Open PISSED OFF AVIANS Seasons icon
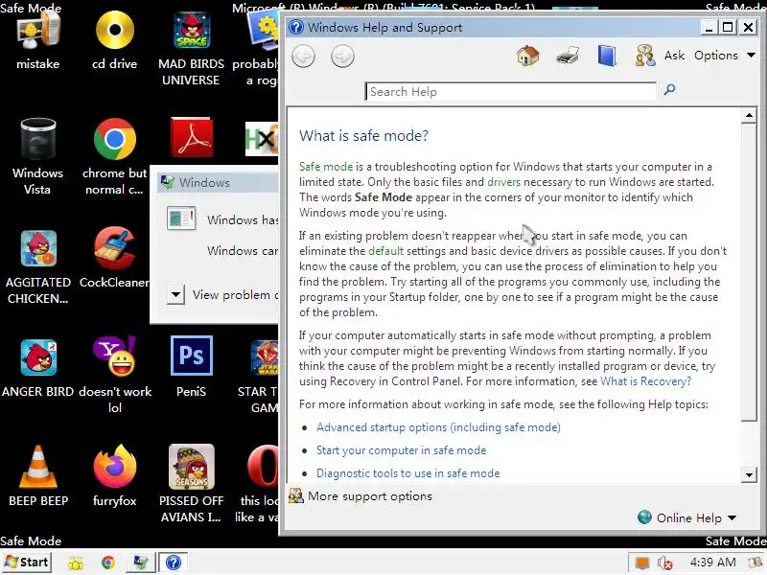The image size is (767, 575). tap(191, 484)
